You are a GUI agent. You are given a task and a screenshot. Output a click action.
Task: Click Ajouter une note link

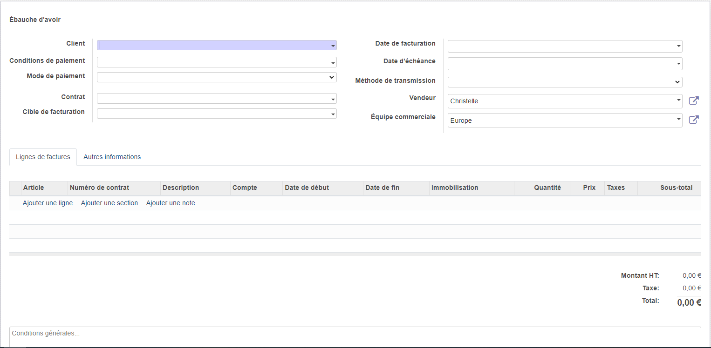click(x=171, y=203)
